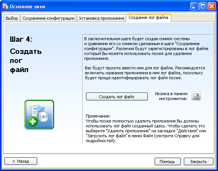
Task: Click the Шаг 4: heading
Action: tap(21, 39)
